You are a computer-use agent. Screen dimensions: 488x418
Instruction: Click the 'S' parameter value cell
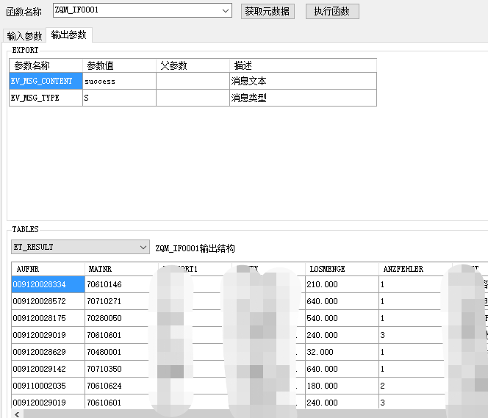pos(119,98)
